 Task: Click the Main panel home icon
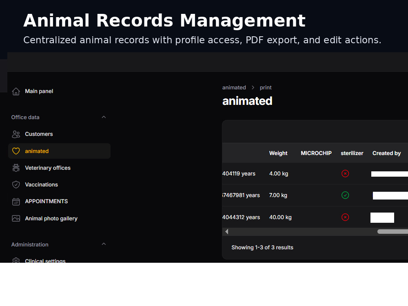pos(16,91)
